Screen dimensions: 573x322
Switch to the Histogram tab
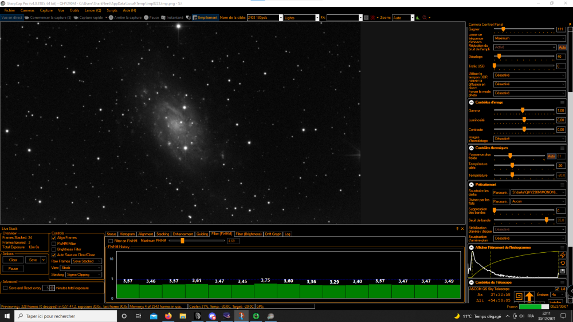coord(127,234)
